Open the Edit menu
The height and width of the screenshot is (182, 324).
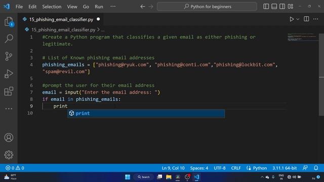point(32,7)
